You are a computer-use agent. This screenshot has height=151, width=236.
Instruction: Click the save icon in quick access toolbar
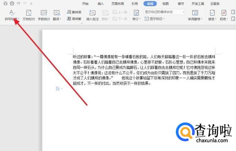6,3
